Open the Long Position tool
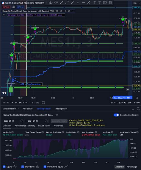Screen dimensions: 141x170 point(105,2)
